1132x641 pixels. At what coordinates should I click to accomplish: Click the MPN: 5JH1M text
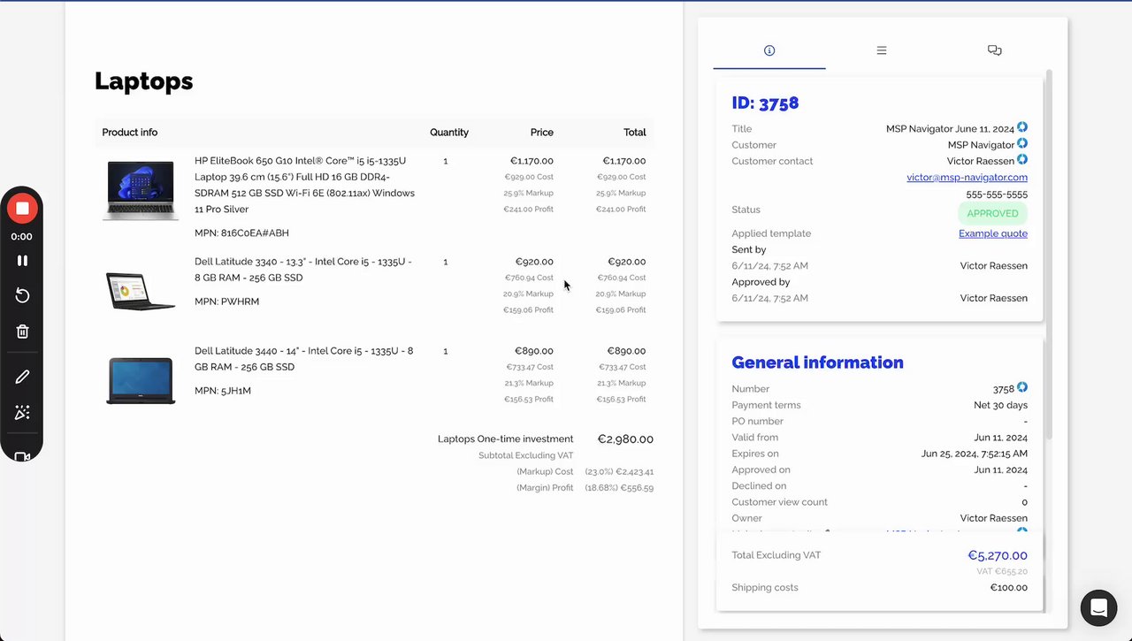223,391
